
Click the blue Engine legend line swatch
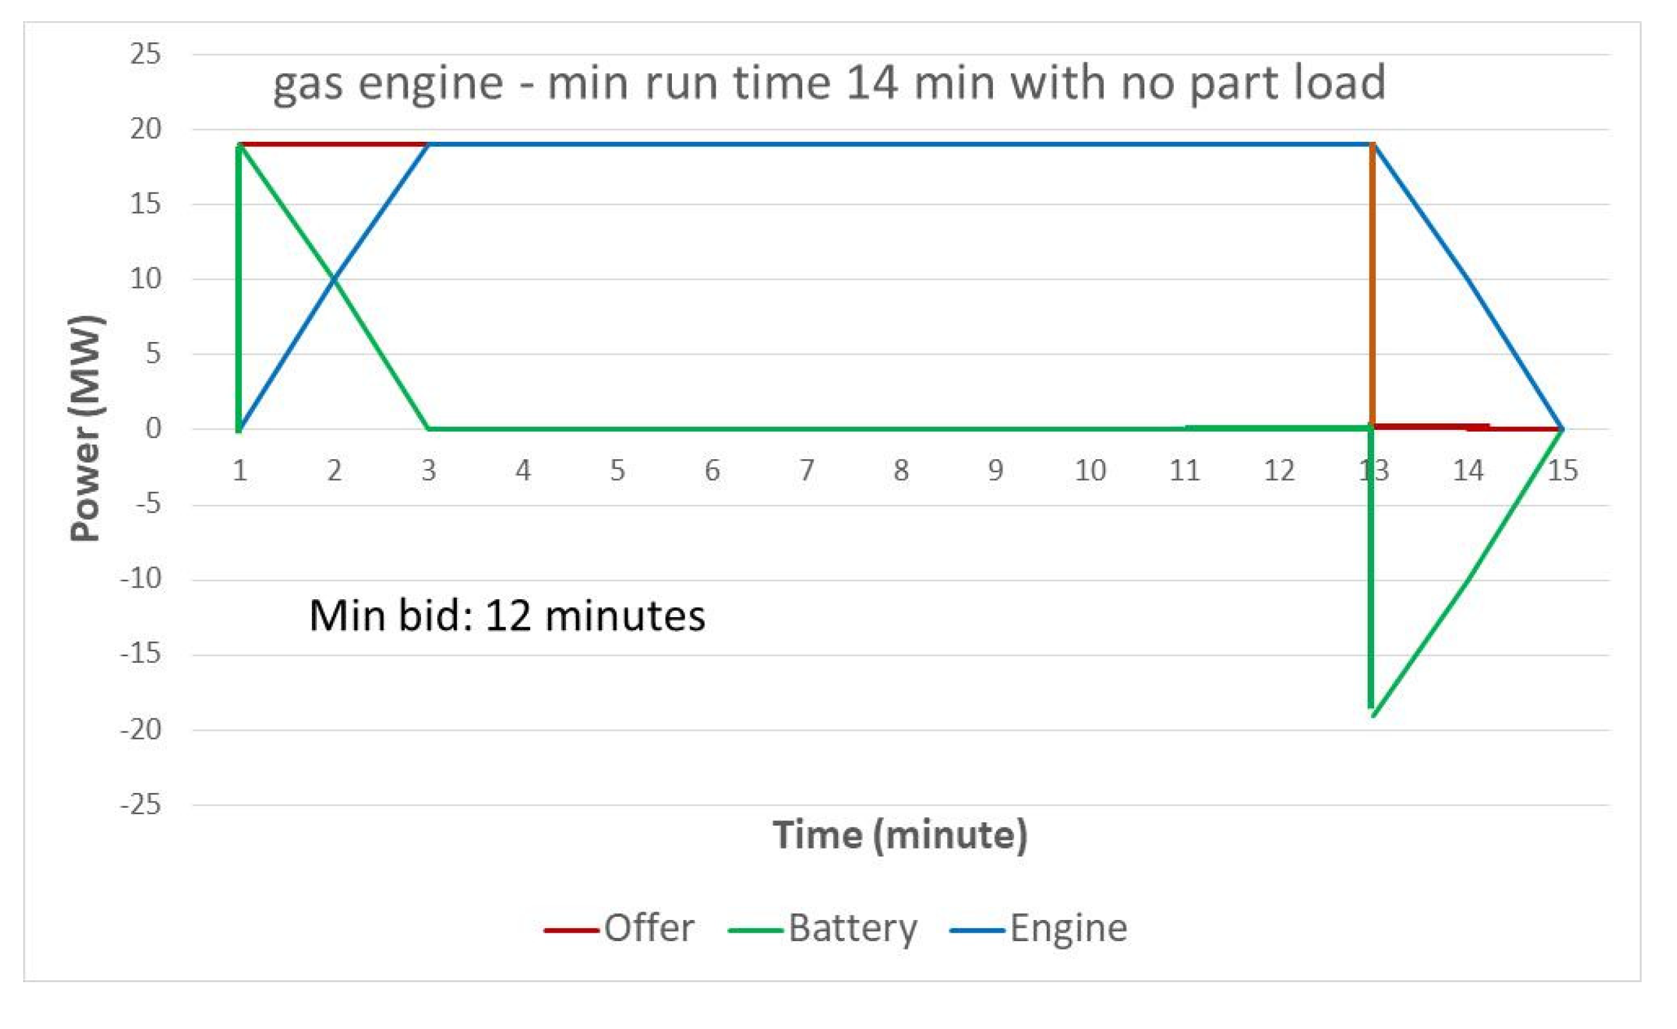[x=976, y=930]
